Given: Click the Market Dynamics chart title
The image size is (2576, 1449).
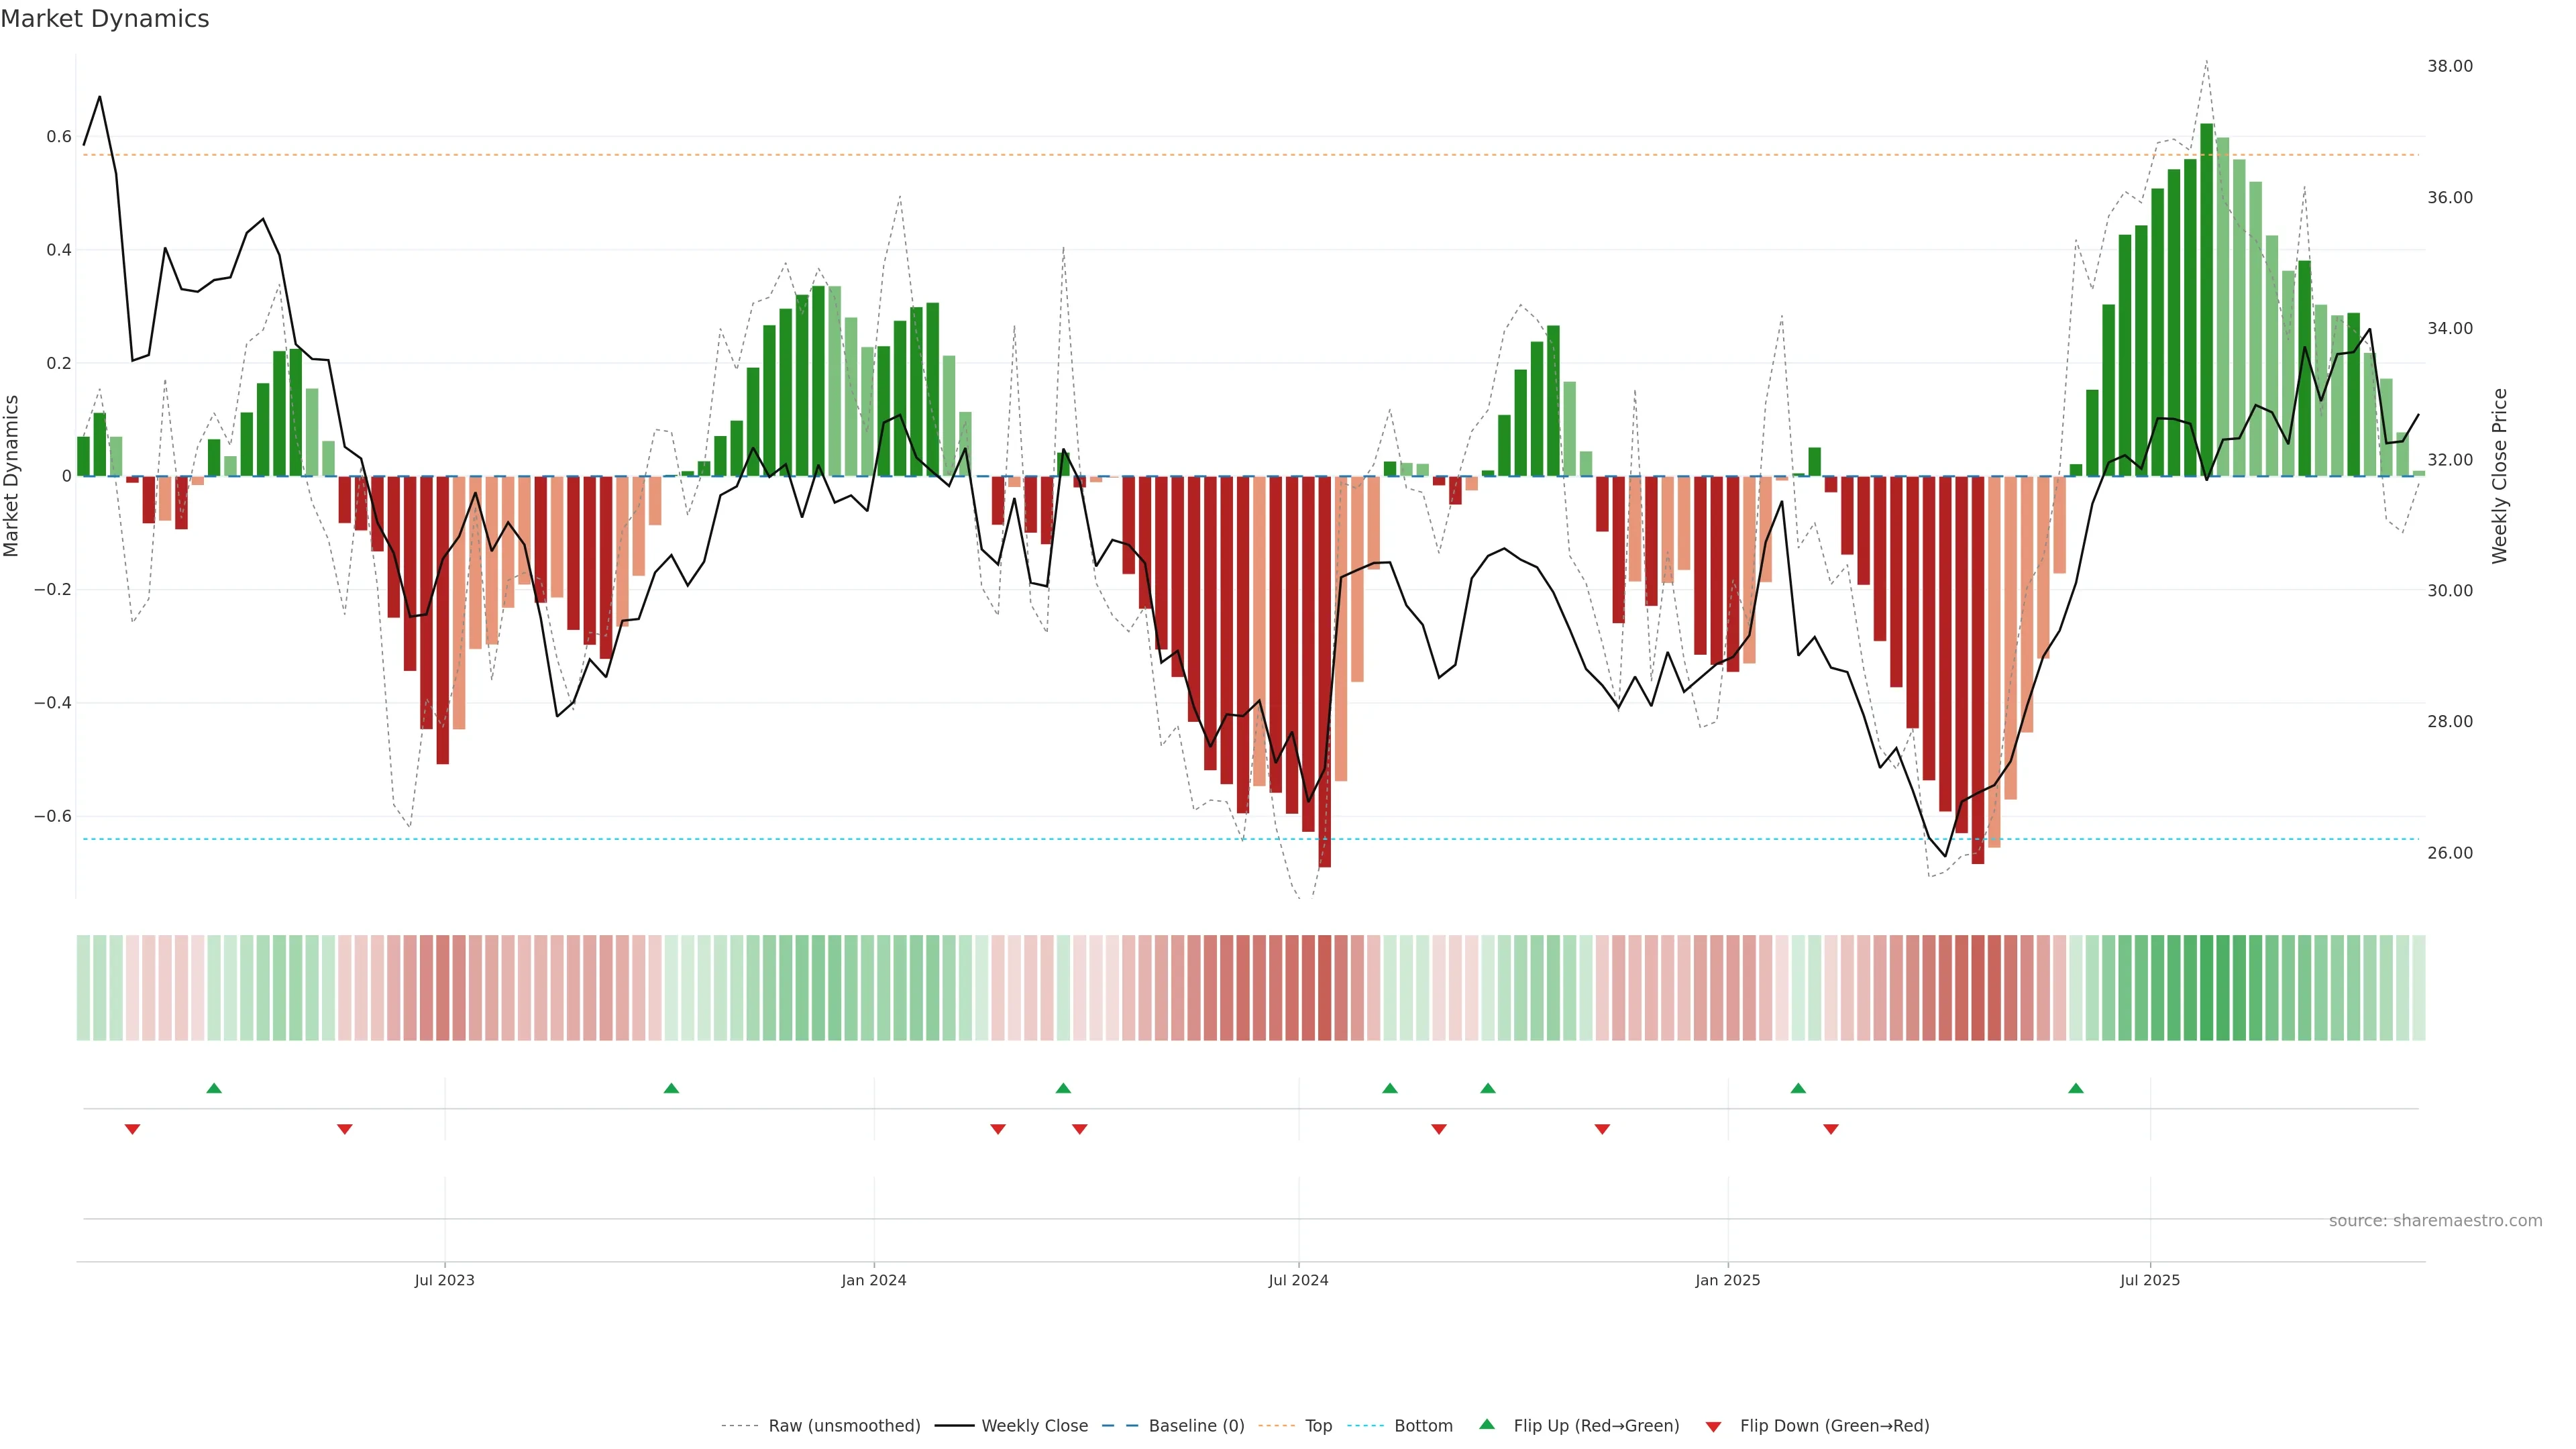Looking at the screenshot, I should coord(105,19).
